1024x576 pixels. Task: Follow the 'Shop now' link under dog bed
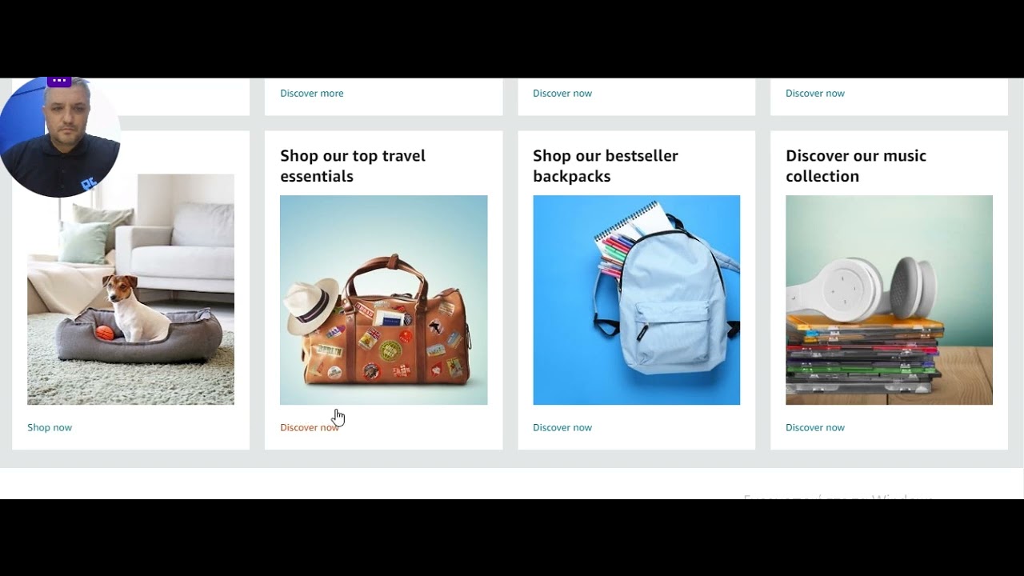(50, 428)
